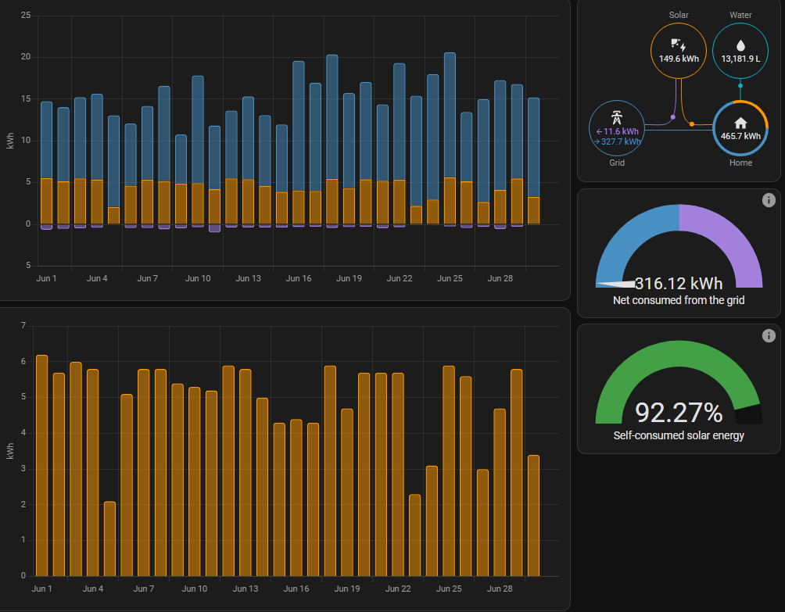The height and width of the screenshot is (612, 785).
Task: Click the solar panel icon in energy flow
Action: tap(678, 45)
